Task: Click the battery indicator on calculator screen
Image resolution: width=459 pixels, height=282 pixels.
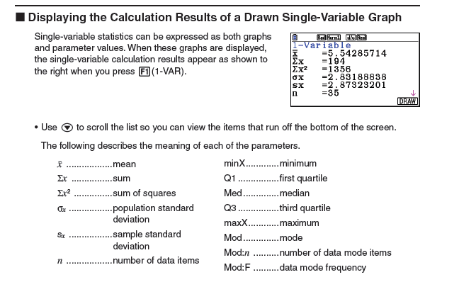Action: [x=295, y=37]
